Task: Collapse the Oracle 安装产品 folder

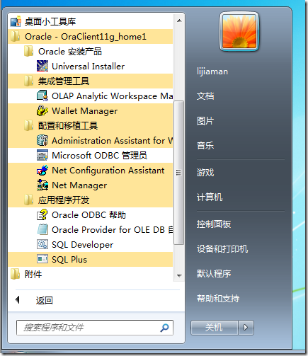Action: [90, 52]
